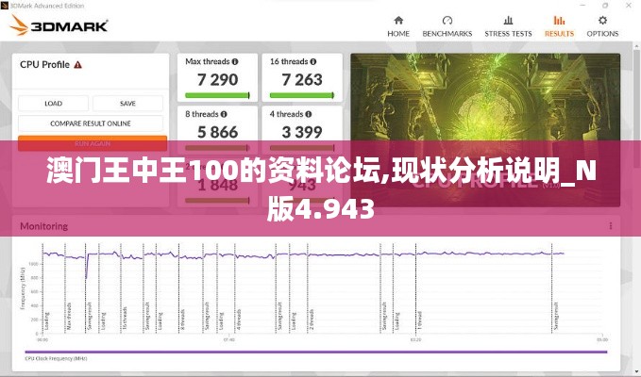Click the 3DMark logo
Viewport: 641px width, 377px height.
[x=59, y=25]
